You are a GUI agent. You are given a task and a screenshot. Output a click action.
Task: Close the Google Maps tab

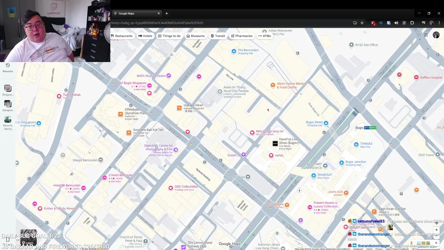coord(159,14)
